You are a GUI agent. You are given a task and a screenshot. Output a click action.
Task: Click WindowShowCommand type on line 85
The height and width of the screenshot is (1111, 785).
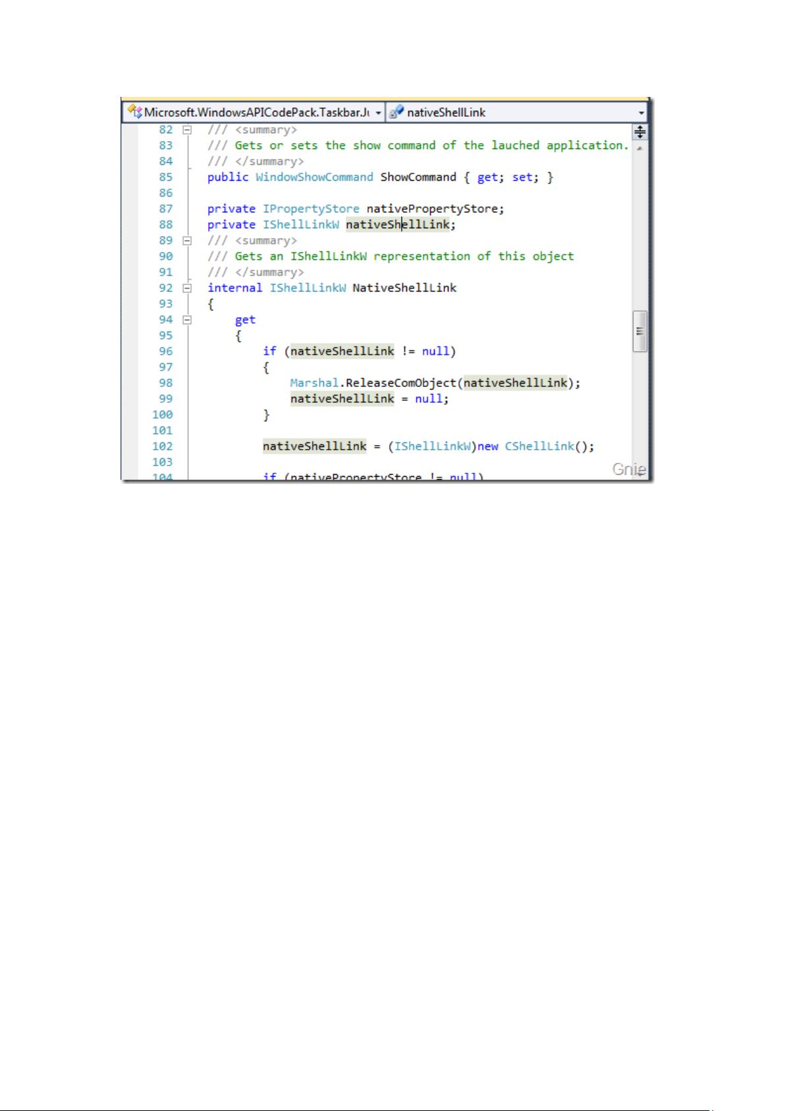click(314, 177)
